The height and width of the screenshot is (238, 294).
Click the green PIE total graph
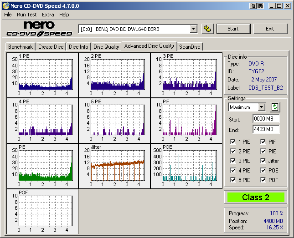[x=42, y=166]
